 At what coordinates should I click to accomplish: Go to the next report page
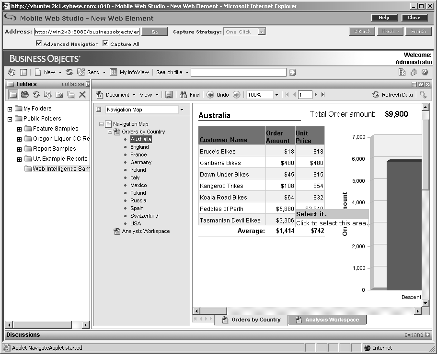[316, 95]
